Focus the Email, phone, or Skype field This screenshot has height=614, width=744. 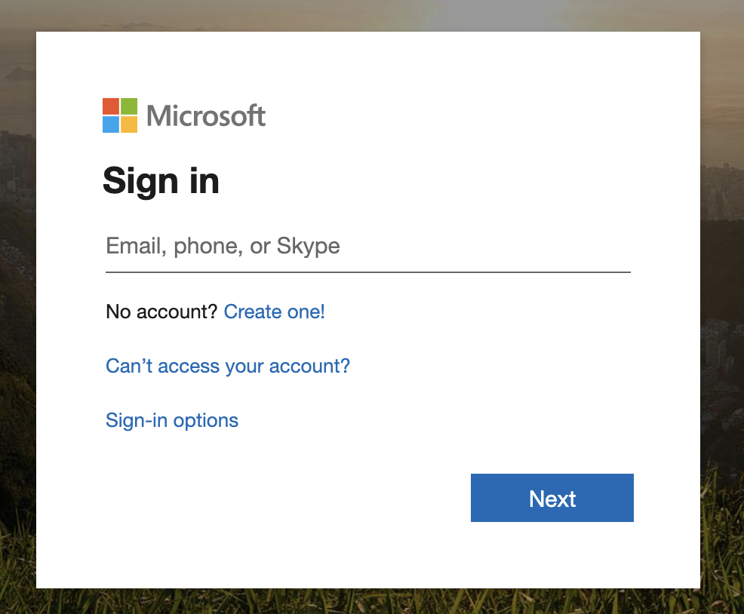click(367, 246)
